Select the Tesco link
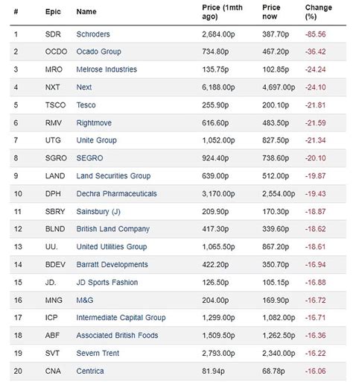The image size is (353, 382). coord(86,105)
